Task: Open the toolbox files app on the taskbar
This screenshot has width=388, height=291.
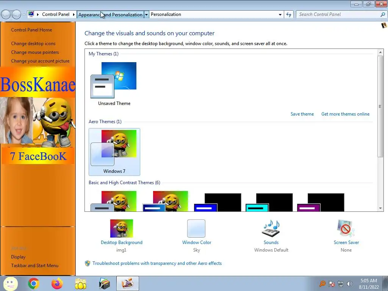Action: (x=104, y=283)
